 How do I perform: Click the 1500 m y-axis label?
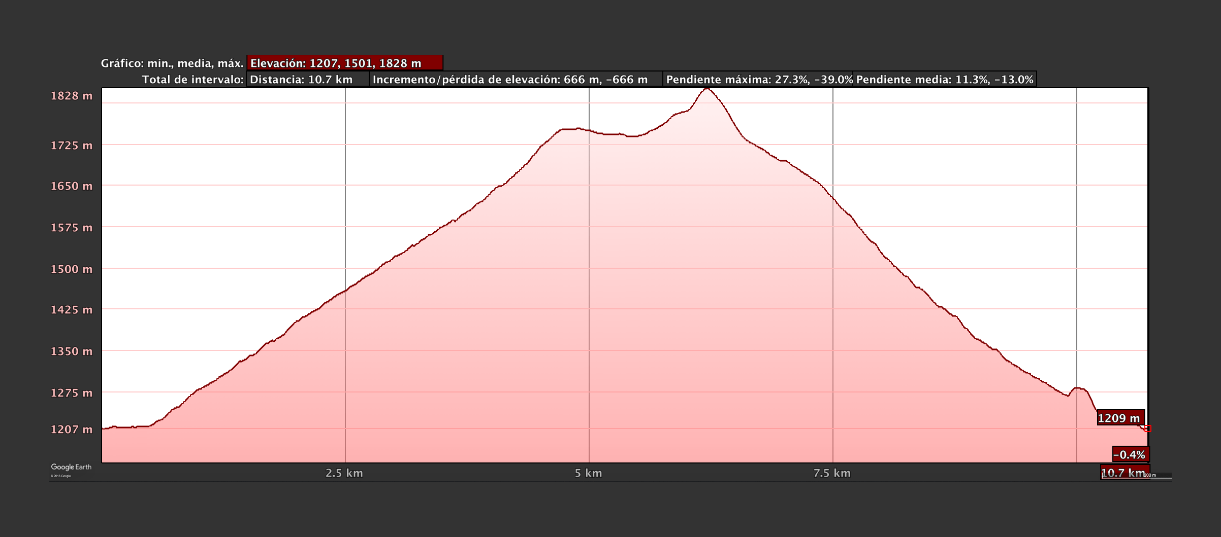tap(72, 269)
